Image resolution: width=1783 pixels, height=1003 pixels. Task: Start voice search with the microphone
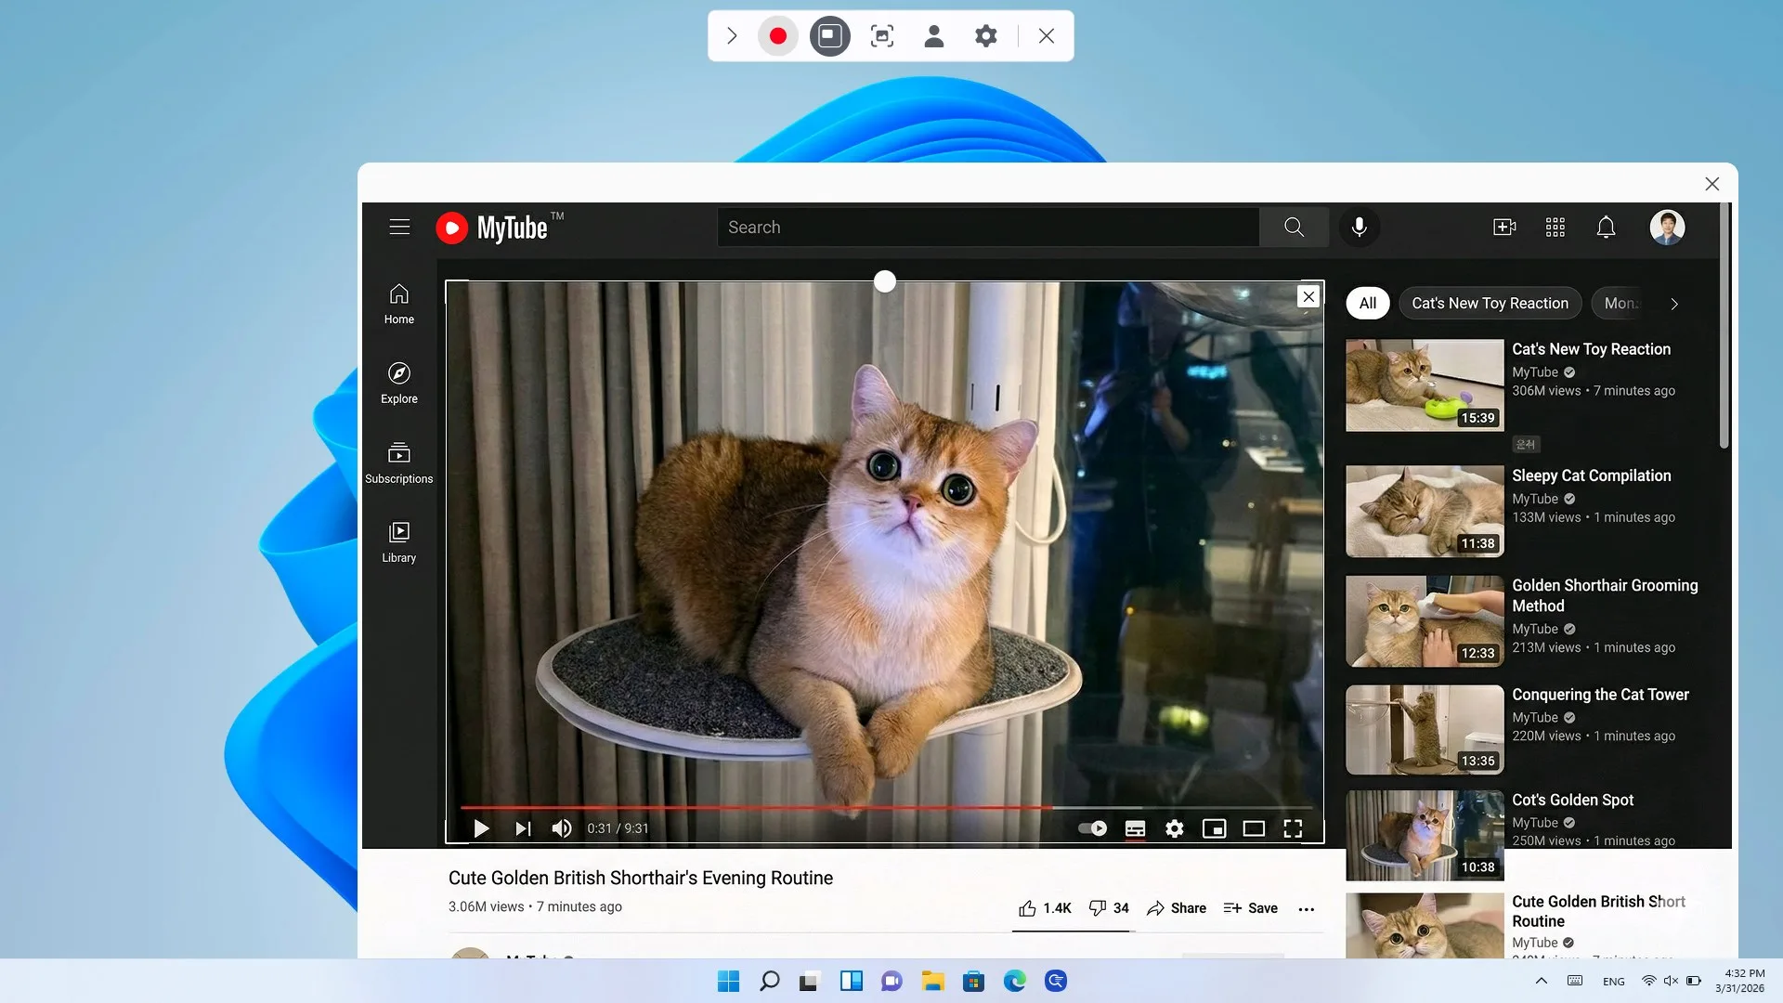tap(1360, 228)
